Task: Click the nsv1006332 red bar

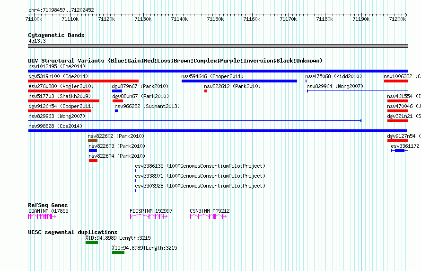Action: pos(396,81)
